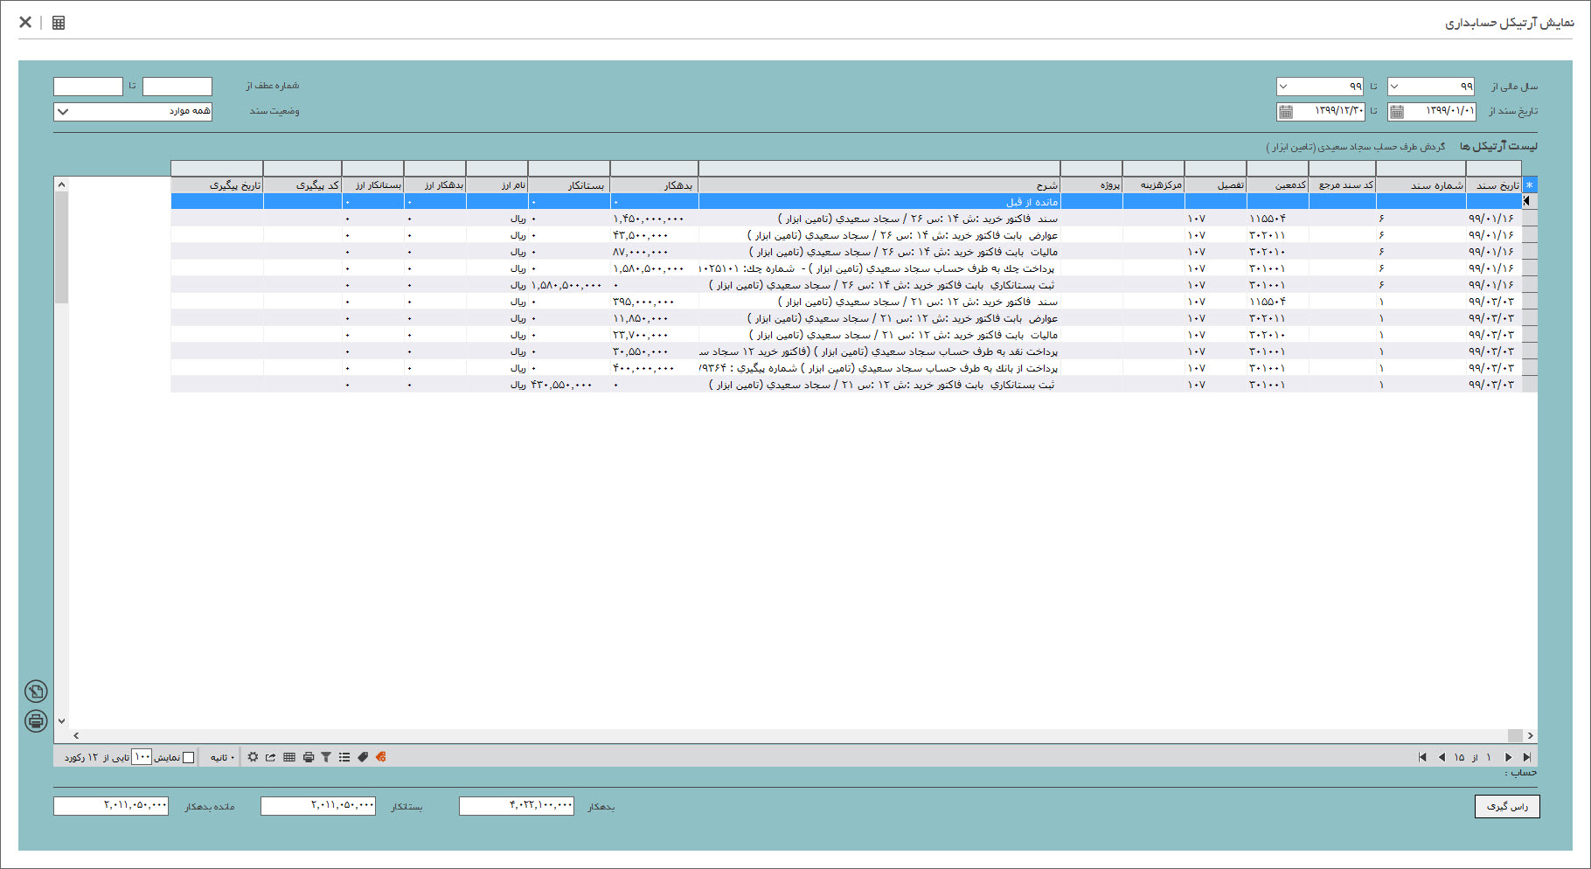Click debit cell ۲۳,۷۰۰,۰۰۰

[655, 335]
